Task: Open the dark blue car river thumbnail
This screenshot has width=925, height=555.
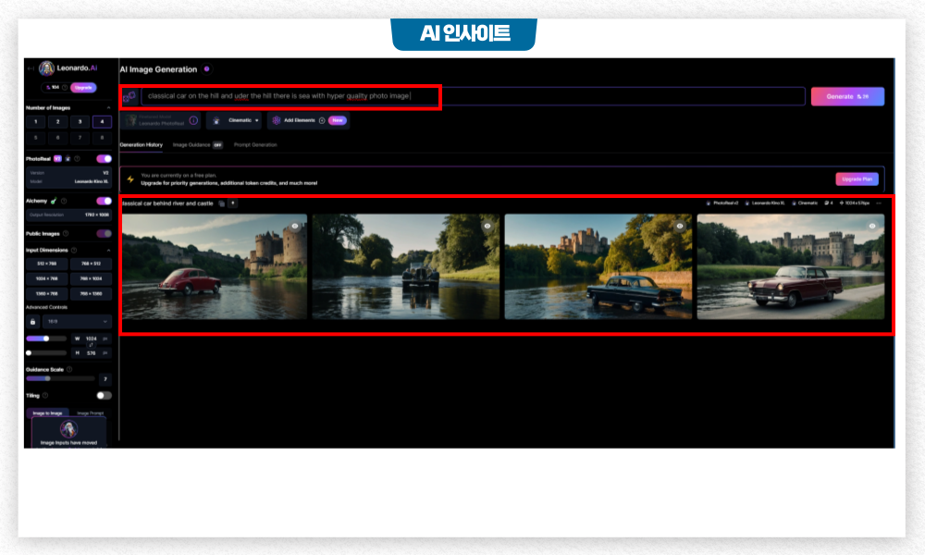Action: [598, 266]
